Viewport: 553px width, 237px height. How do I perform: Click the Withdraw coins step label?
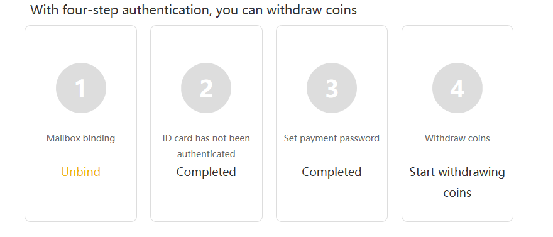point(457,138)
